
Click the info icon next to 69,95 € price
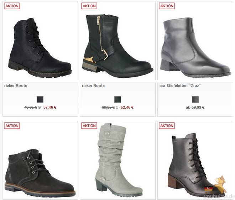coord(117,107)
